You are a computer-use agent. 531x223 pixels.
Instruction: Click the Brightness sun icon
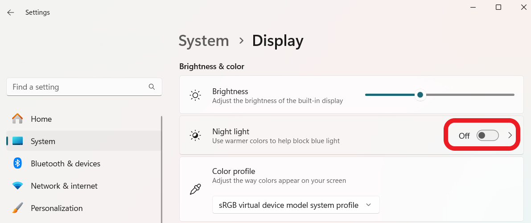click(x=195, y=95)
